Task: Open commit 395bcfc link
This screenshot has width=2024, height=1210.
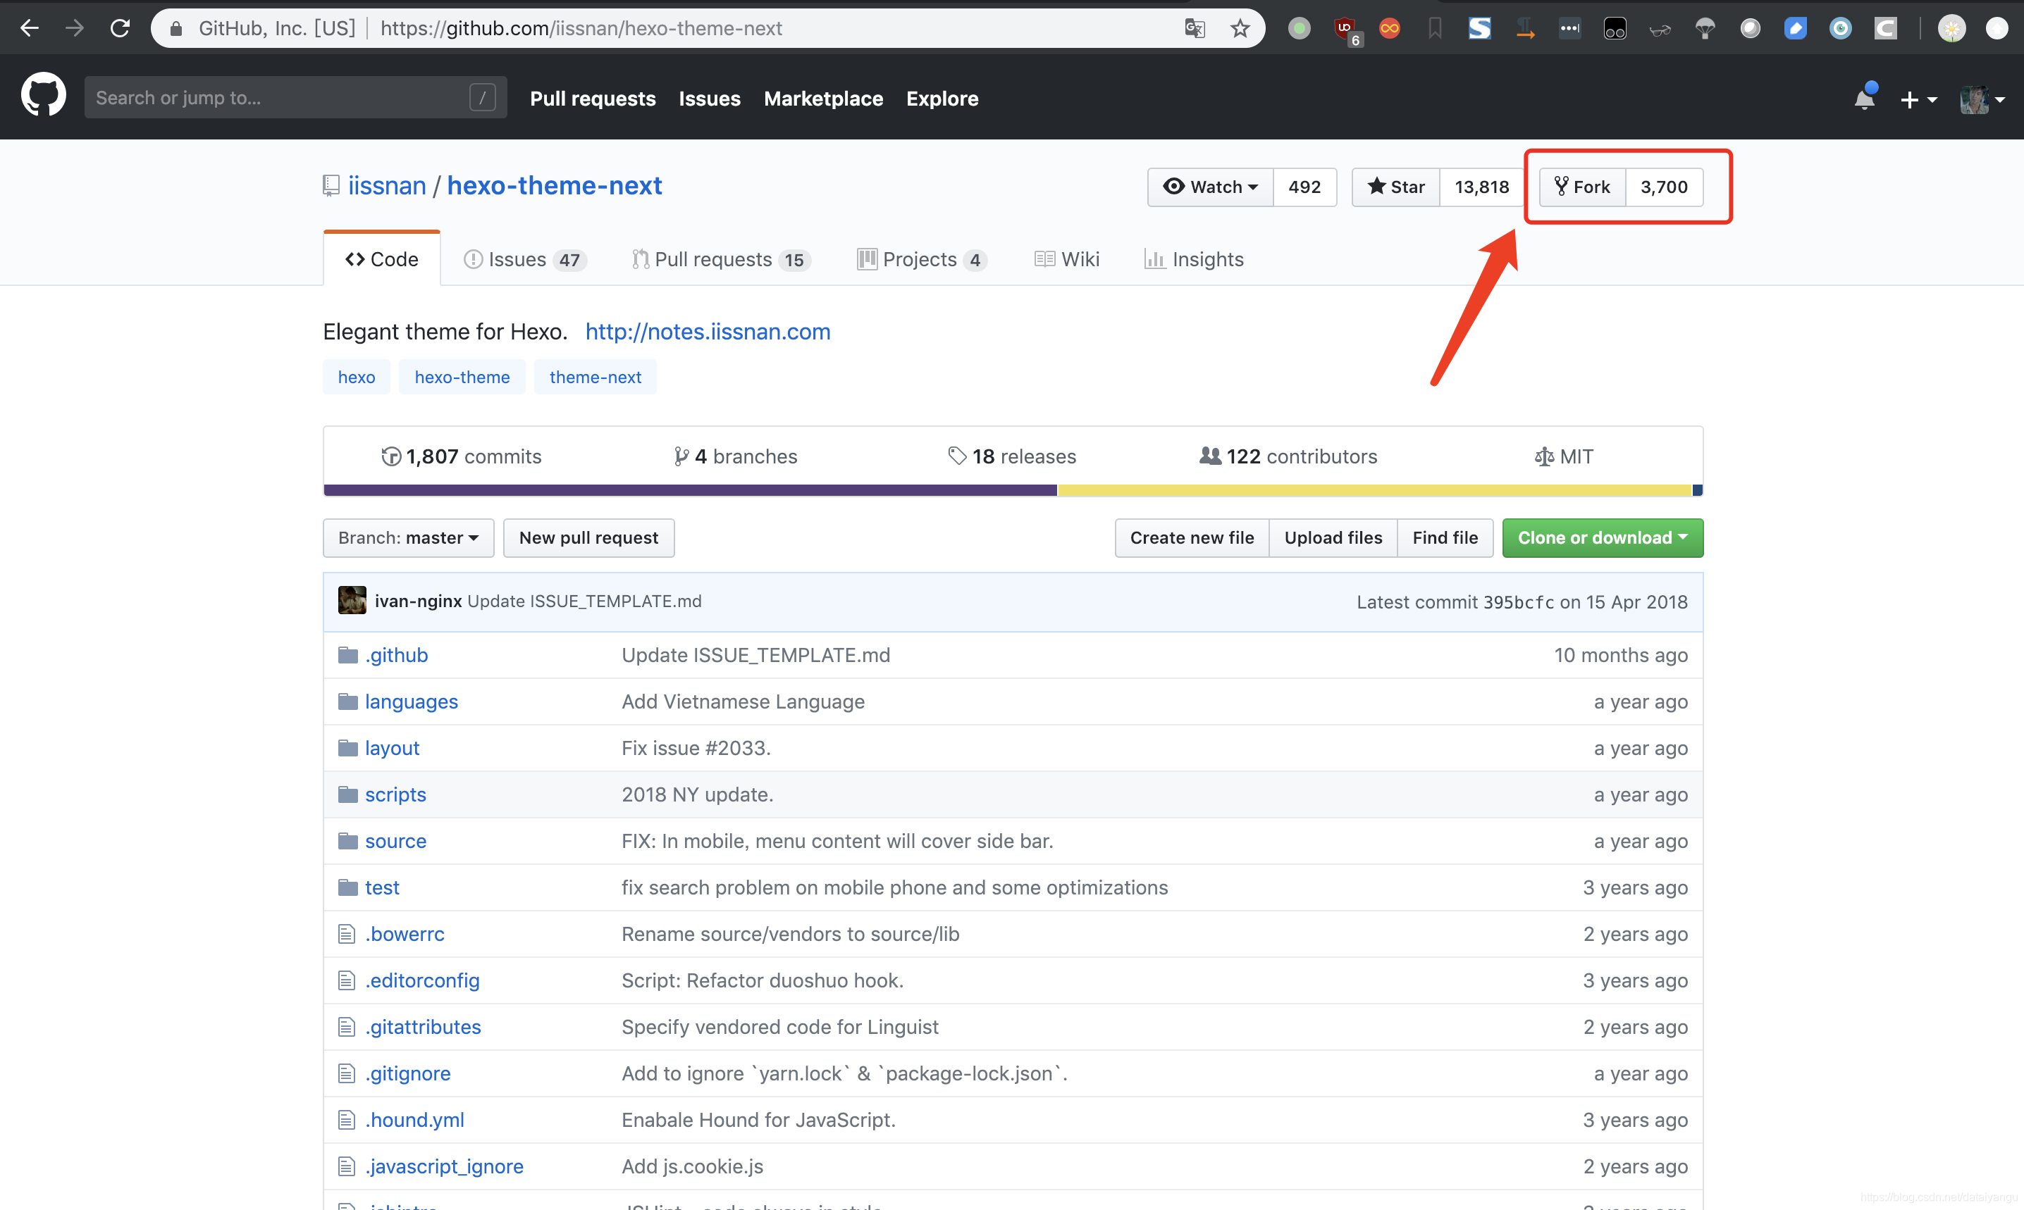Action: pos(1519,603)
